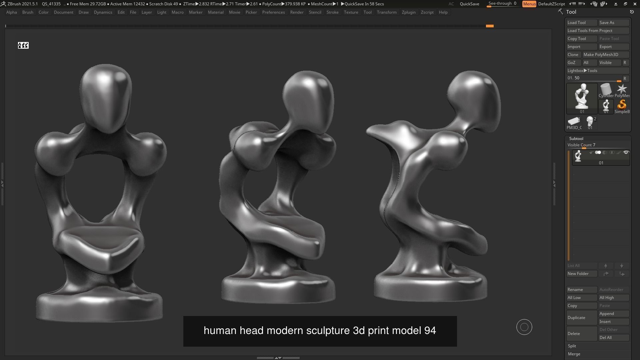Expand the Subtool sub-palette header

coord(576,138)
